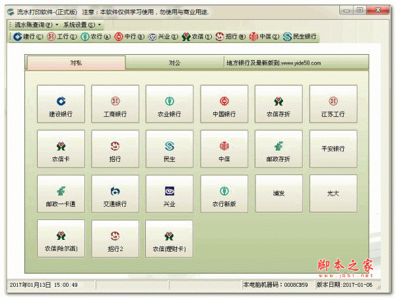
Task: Choose the 农行新版 tile
Action: [x=224, y=194]
